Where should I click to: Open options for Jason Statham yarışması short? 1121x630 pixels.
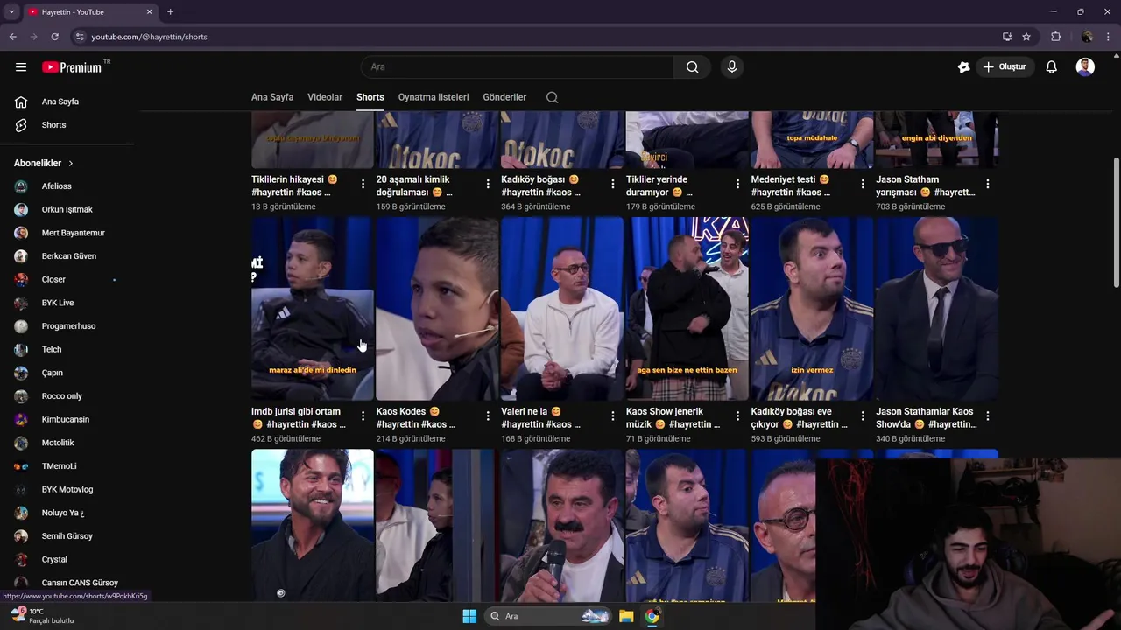988,184
